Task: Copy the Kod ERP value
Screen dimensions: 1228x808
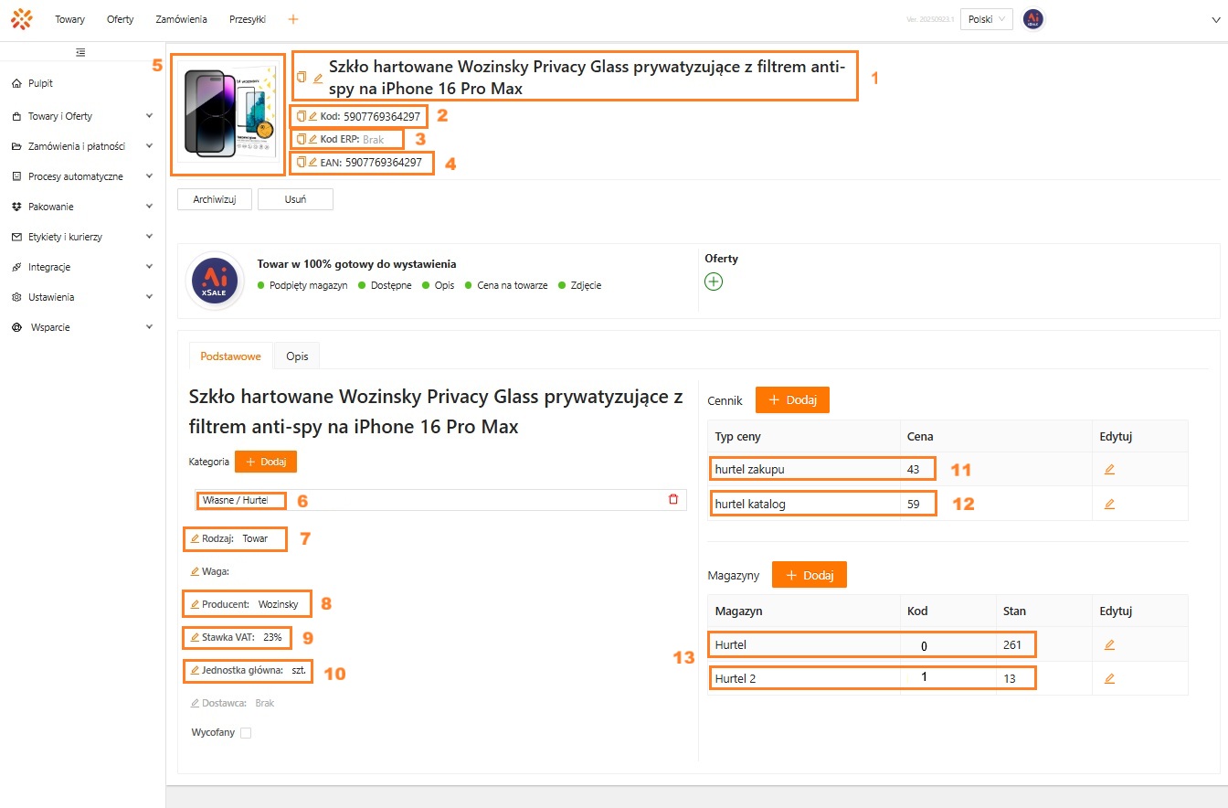Action: pos(302,140)
